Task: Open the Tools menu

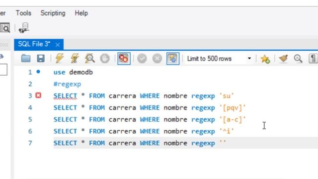Action: 23,13
